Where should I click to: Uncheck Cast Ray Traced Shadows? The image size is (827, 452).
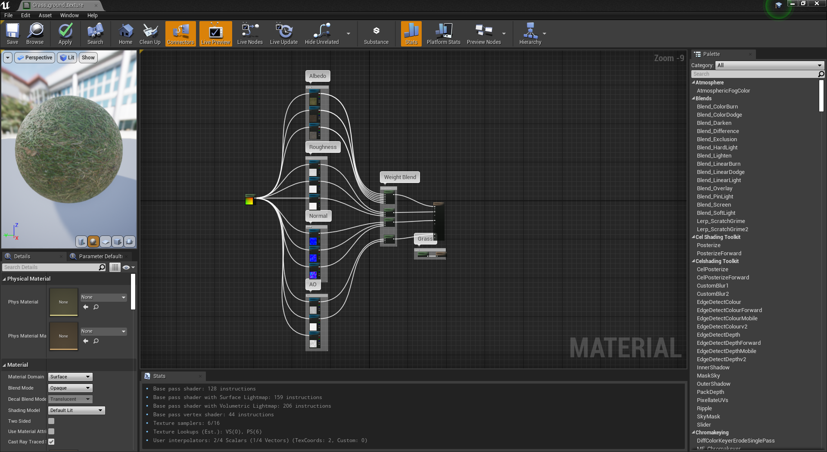tap(51, 442)
